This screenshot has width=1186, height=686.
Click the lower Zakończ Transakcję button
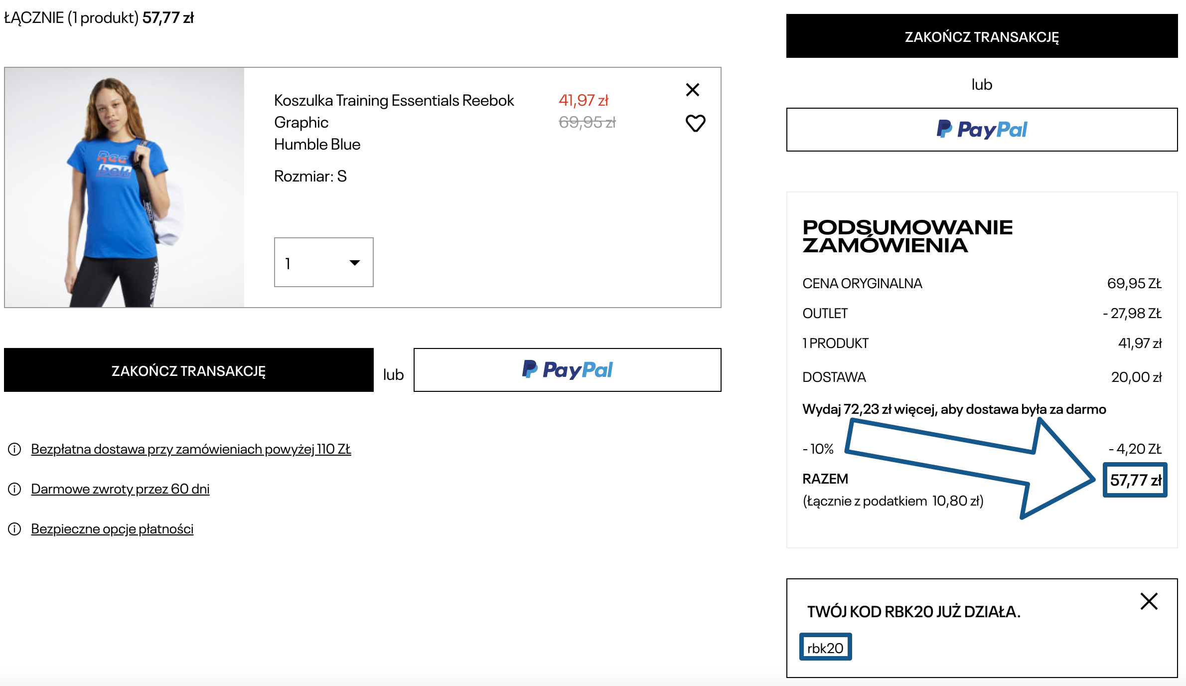pos(188,370)
